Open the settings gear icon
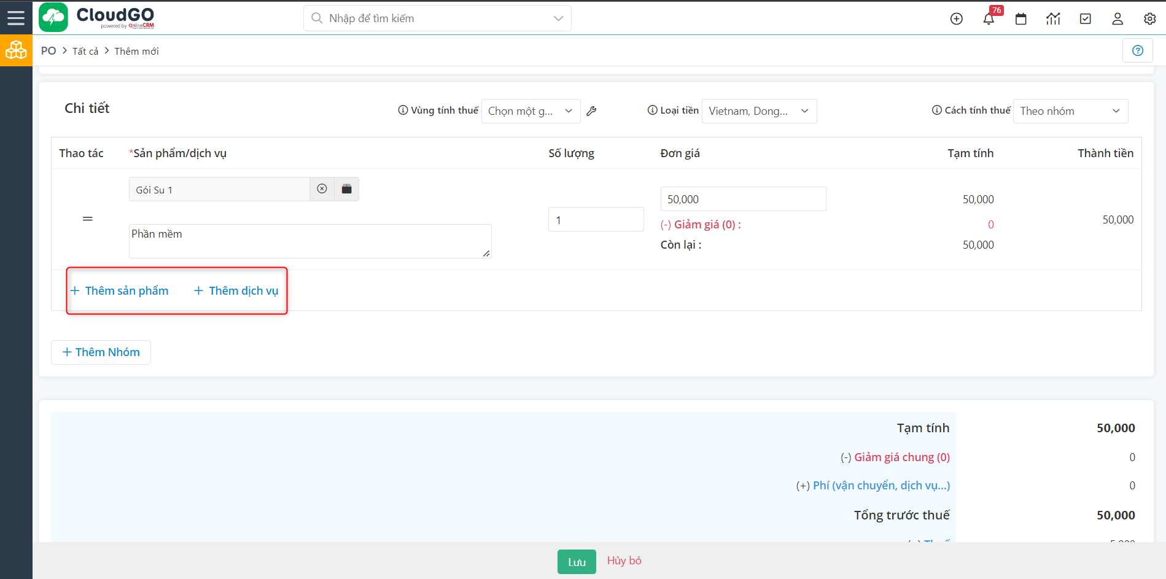Viewport: 1166px width, 579px height. (x=1149, y=19)
